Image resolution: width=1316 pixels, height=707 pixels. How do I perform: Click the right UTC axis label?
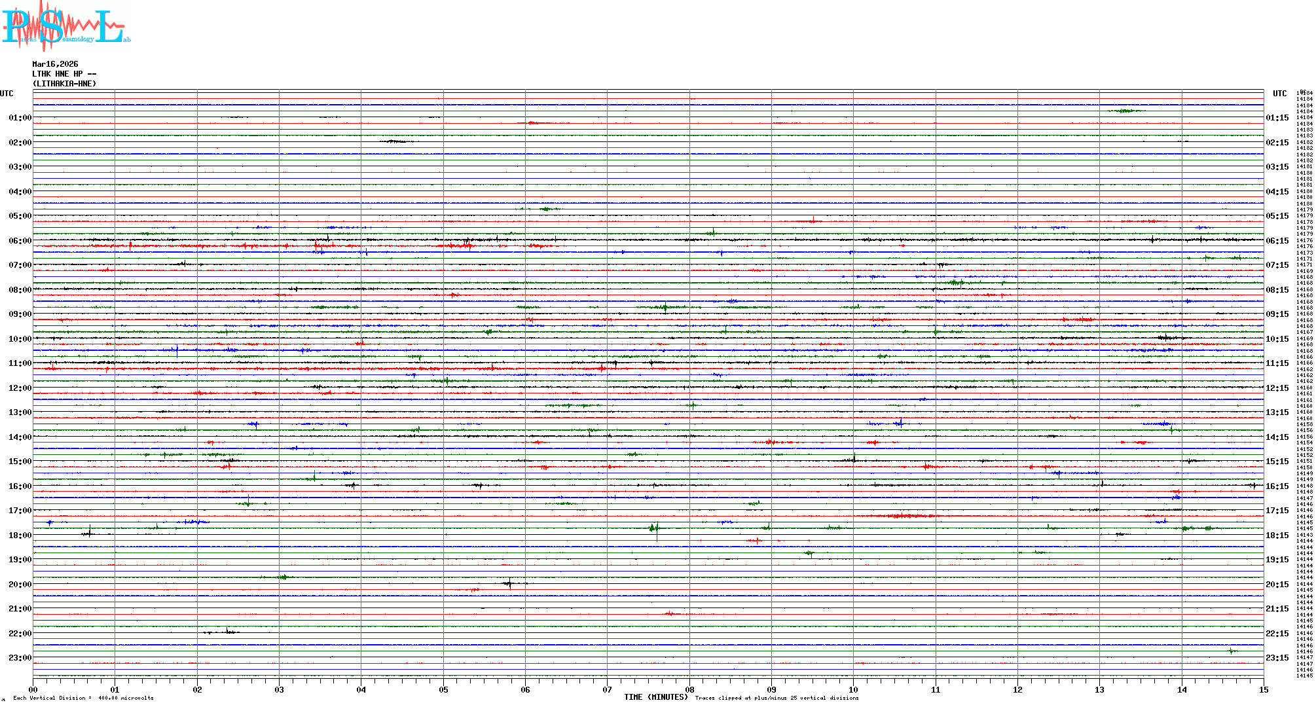pyautogui.click(x=1279, y=94)
